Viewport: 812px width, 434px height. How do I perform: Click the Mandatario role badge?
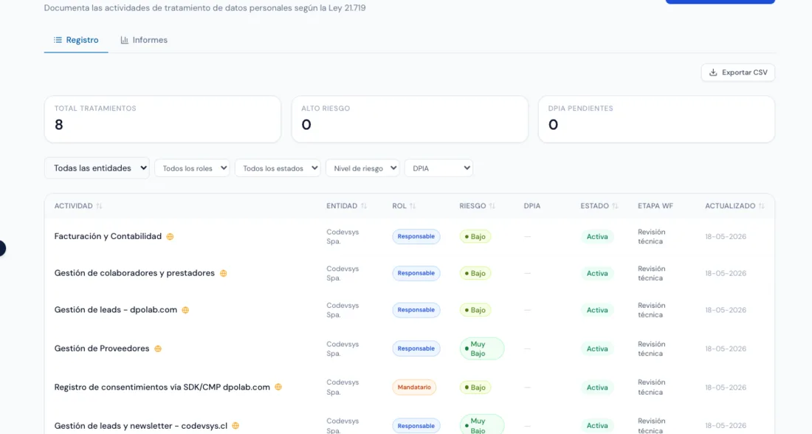pos(414,387)
